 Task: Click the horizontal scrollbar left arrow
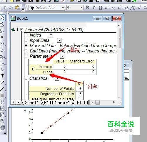(92, 103)
